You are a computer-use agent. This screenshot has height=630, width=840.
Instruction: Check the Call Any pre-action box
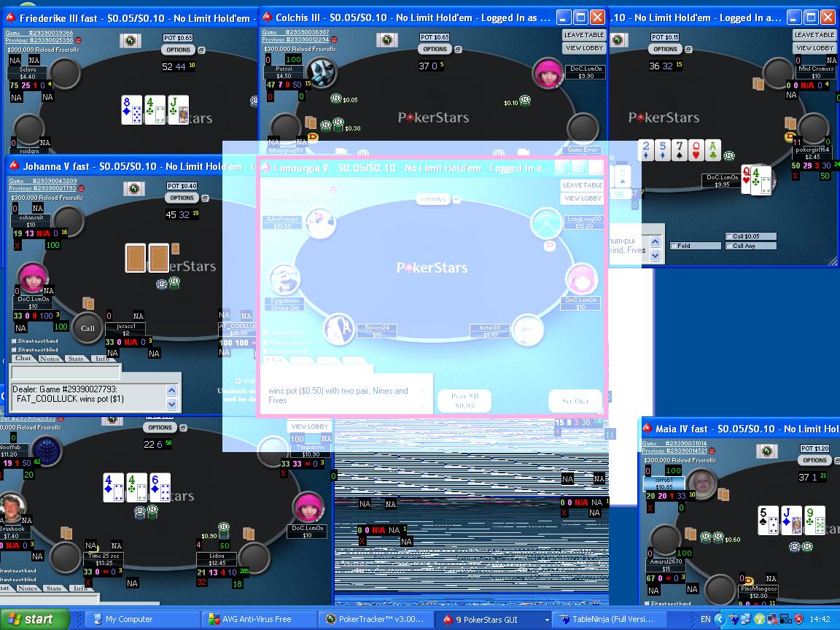(729, 246)
